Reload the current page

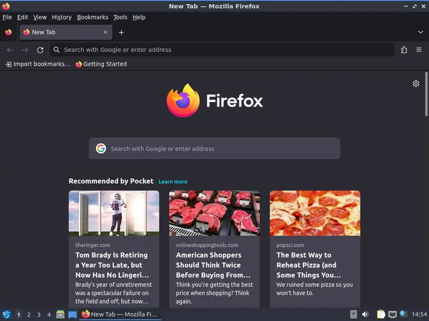pos(40,50)
